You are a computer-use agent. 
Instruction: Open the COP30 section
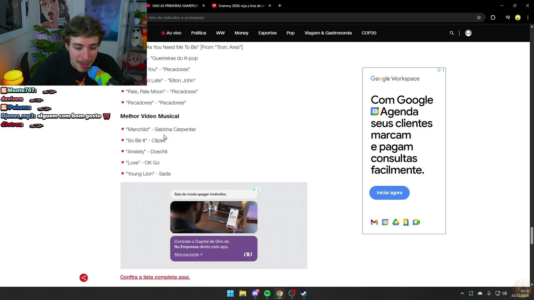pyautogui.click(x=369, y=33)
